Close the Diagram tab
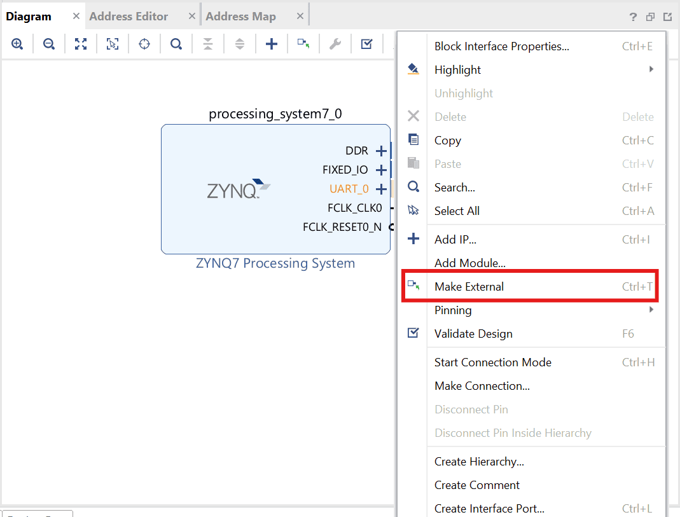Viewport: 680px width, 517px height. [x=76, y=17]
